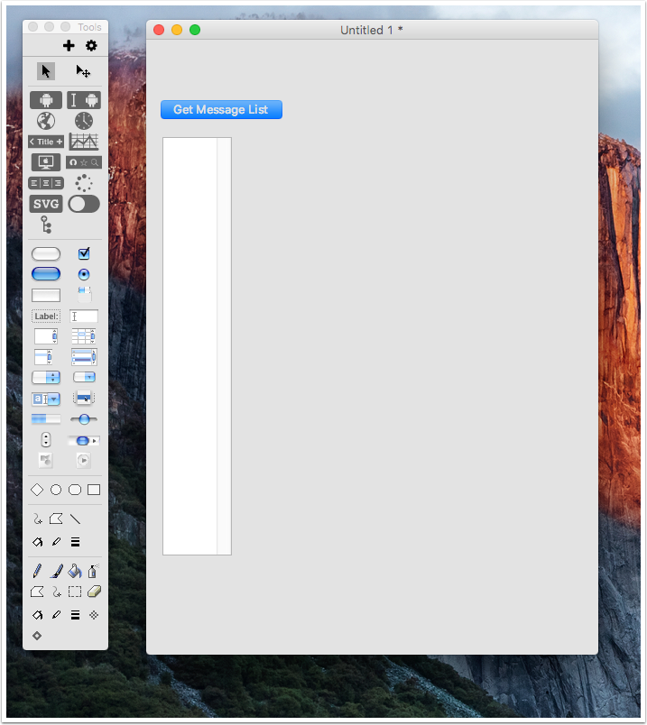The height and width of the screenshot is (725, 647).
Task: Pick the progress bar control
Action: click(46, 419)
